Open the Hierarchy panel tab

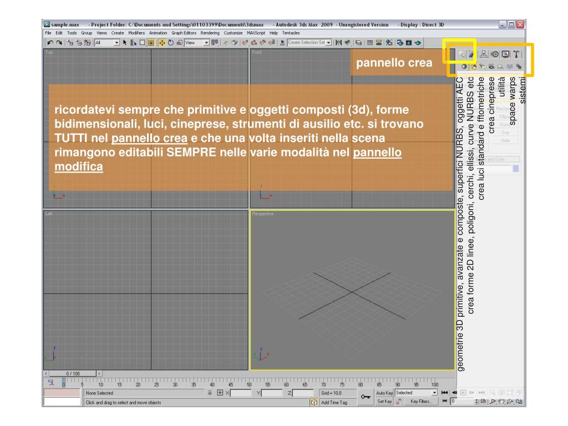tap(483, 54)
